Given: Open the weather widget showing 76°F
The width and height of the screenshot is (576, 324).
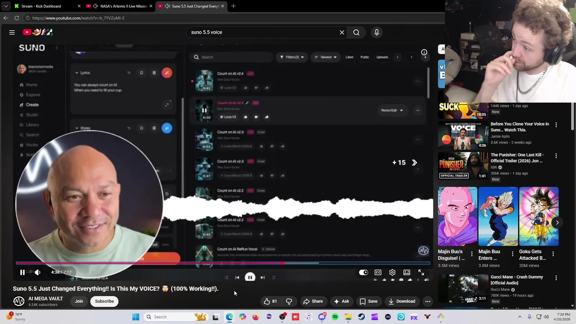Looking at the screenshot, I should coord(15,317).
